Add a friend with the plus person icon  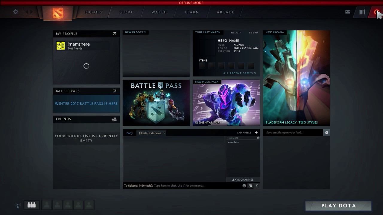[x=114, y=119]
